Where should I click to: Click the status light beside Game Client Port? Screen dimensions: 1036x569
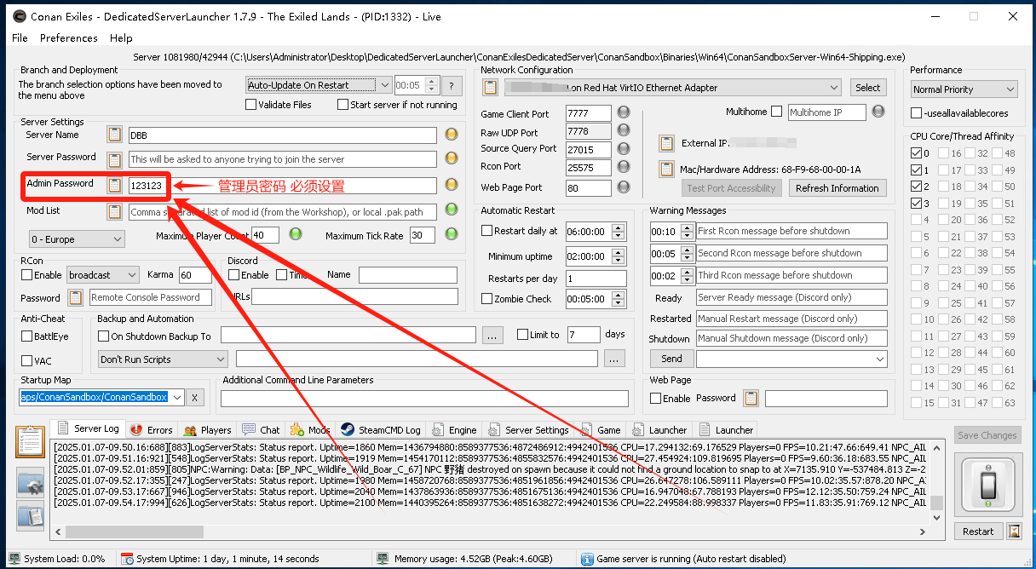pyautogui.click(x=624, y=112)
